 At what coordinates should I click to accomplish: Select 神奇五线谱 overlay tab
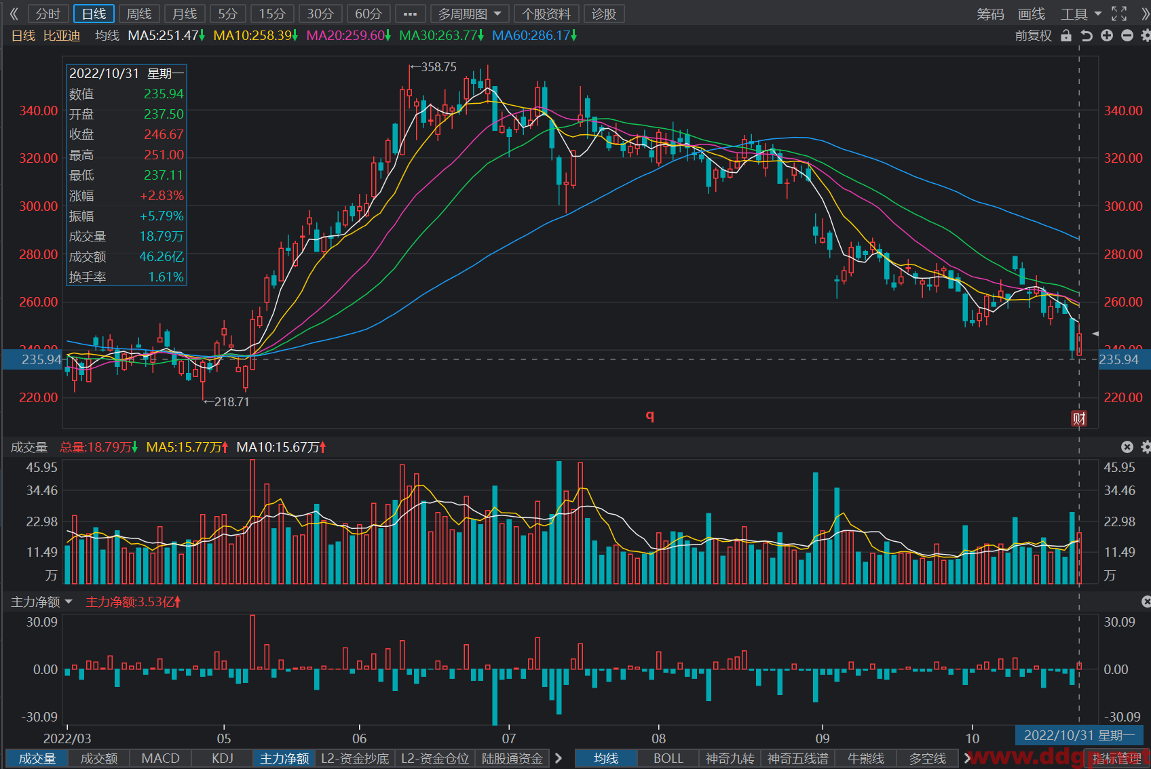[x=798, y=758]
